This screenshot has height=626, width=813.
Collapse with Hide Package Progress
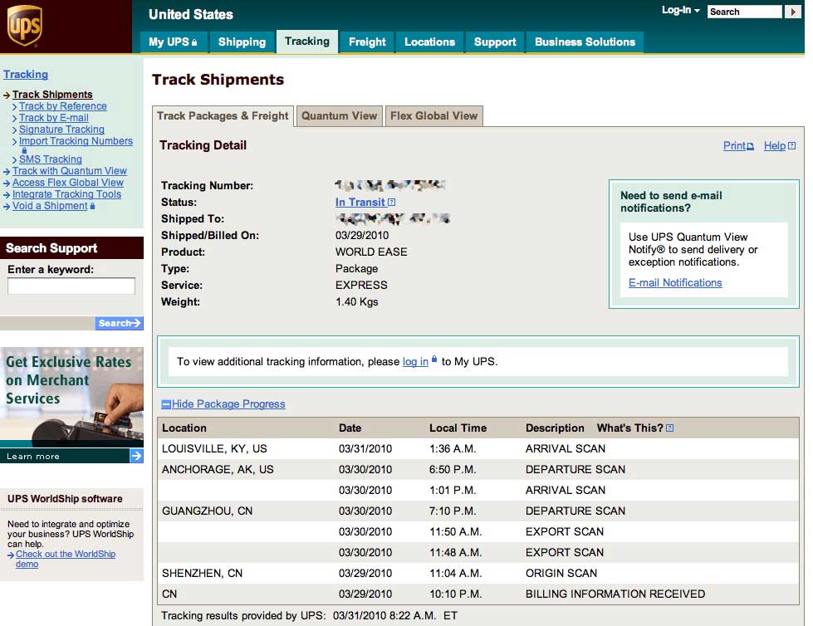click(x=228, y=404)
